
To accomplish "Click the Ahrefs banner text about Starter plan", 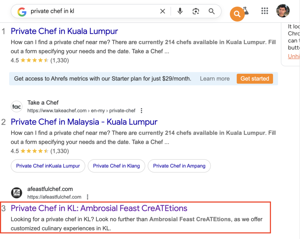I will pyautogui.click(x=103, y=79).
